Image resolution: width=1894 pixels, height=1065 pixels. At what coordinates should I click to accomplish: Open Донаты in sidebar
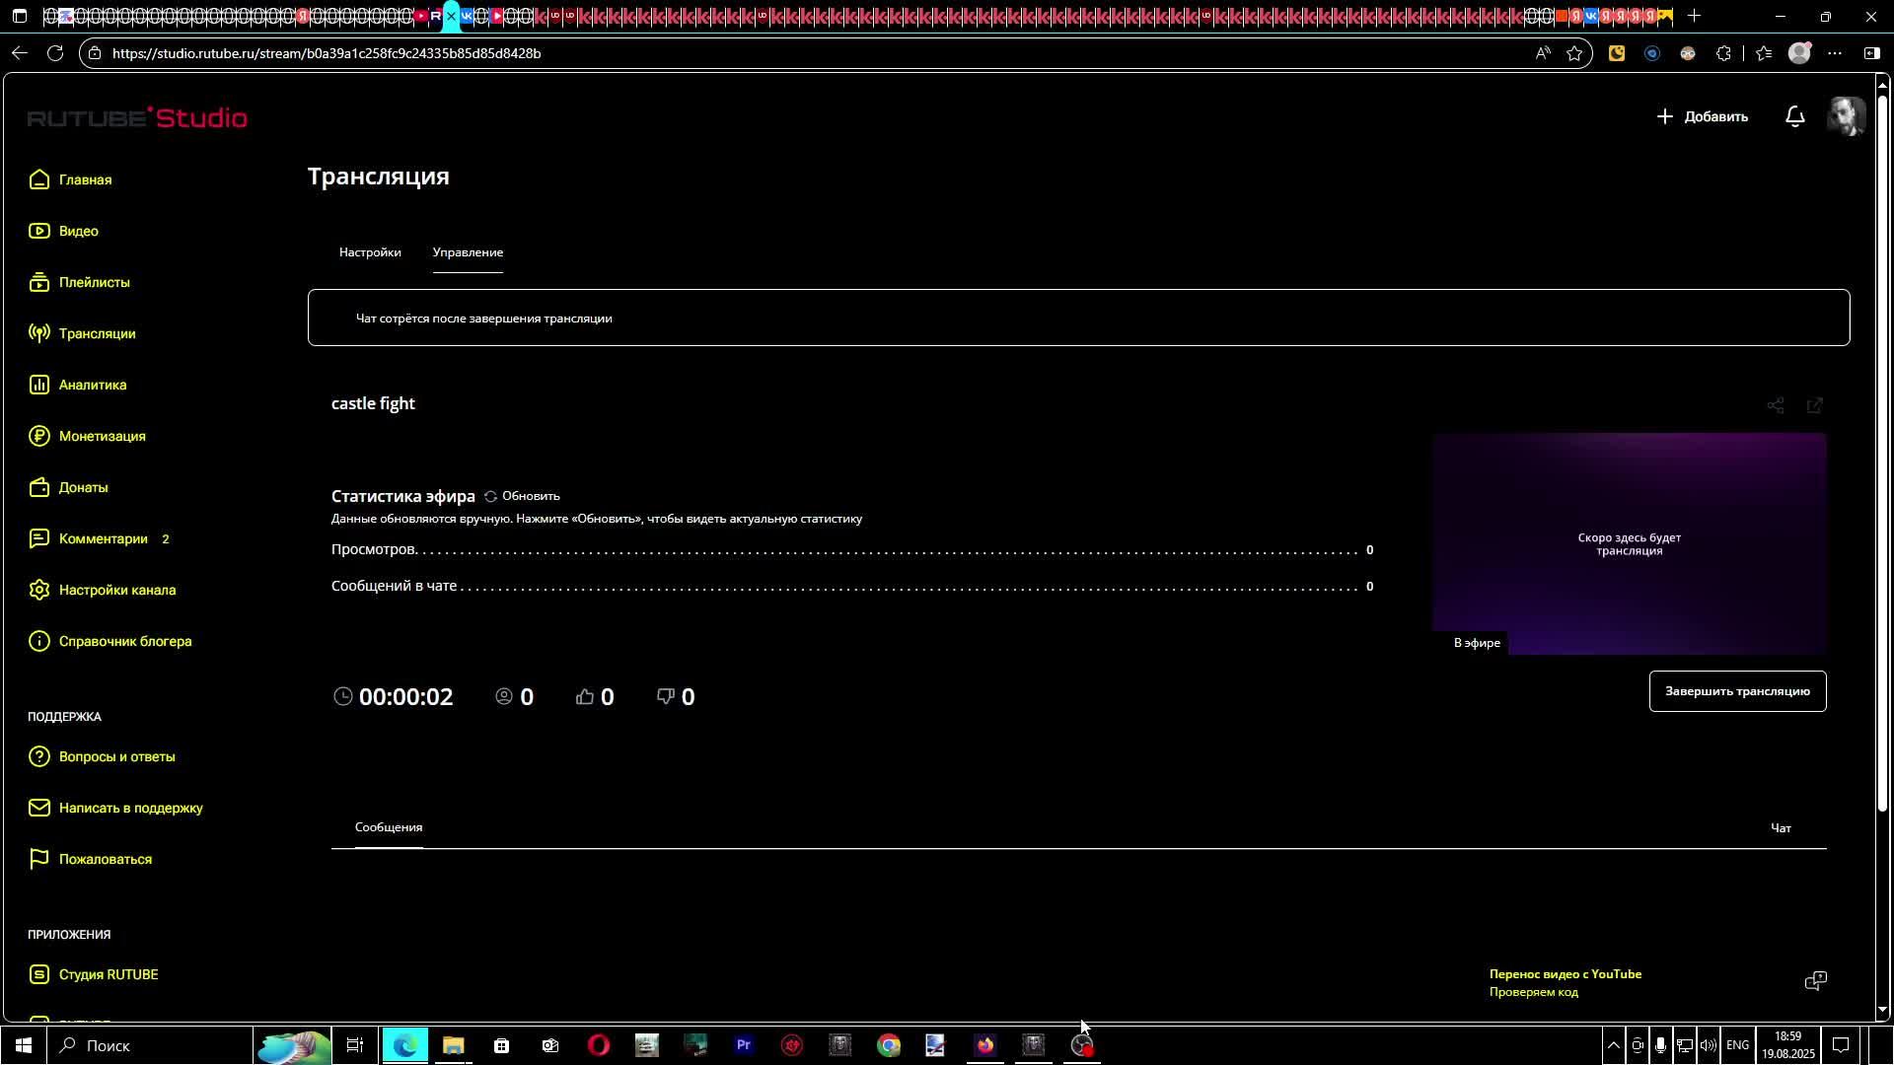point(83,487)
